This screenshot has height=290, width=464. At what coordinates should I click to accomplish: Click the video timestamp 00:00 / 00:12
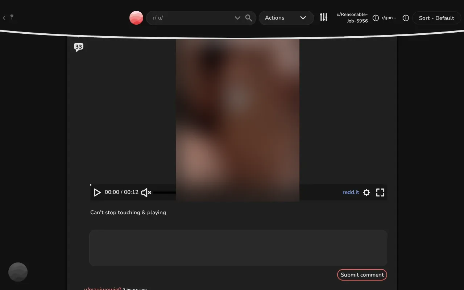121,192
